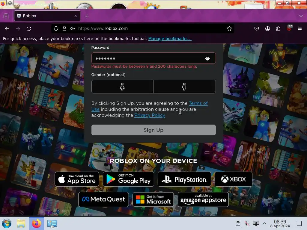The image size is (307, 230).
Task: Open tracking protection shield icon
Action: (x=56, y=28)
